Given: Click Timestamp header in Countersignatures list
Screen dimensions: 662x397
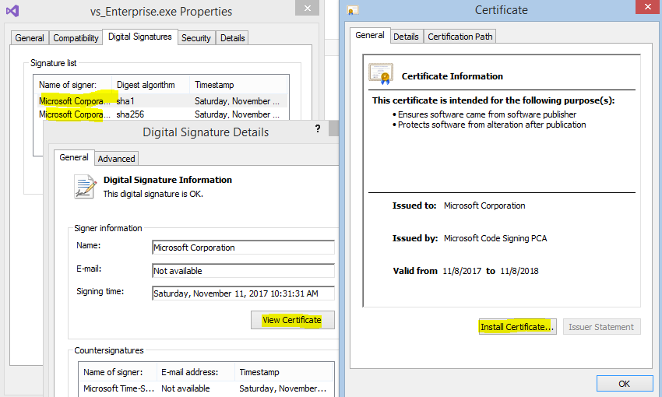Looking at the screenshot, I should [x=283, y=372].
